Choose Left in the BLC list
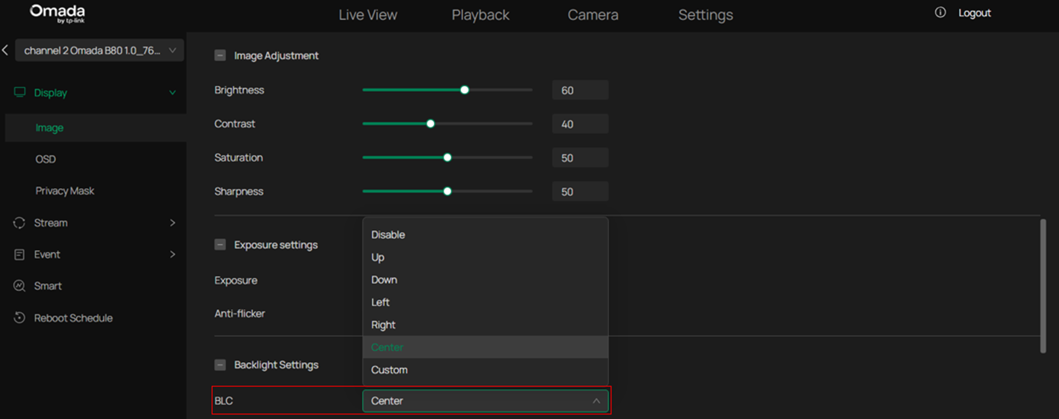1059x419 pixels. click(x=485, y=302)
